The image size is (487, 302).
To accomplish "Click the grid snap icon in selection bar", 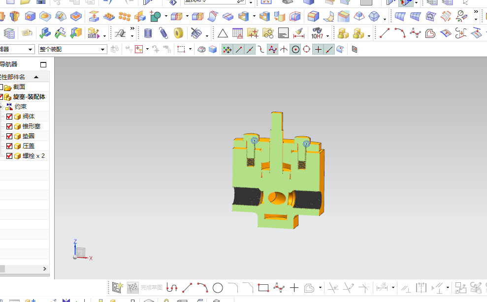I will (x=354, y=49).
